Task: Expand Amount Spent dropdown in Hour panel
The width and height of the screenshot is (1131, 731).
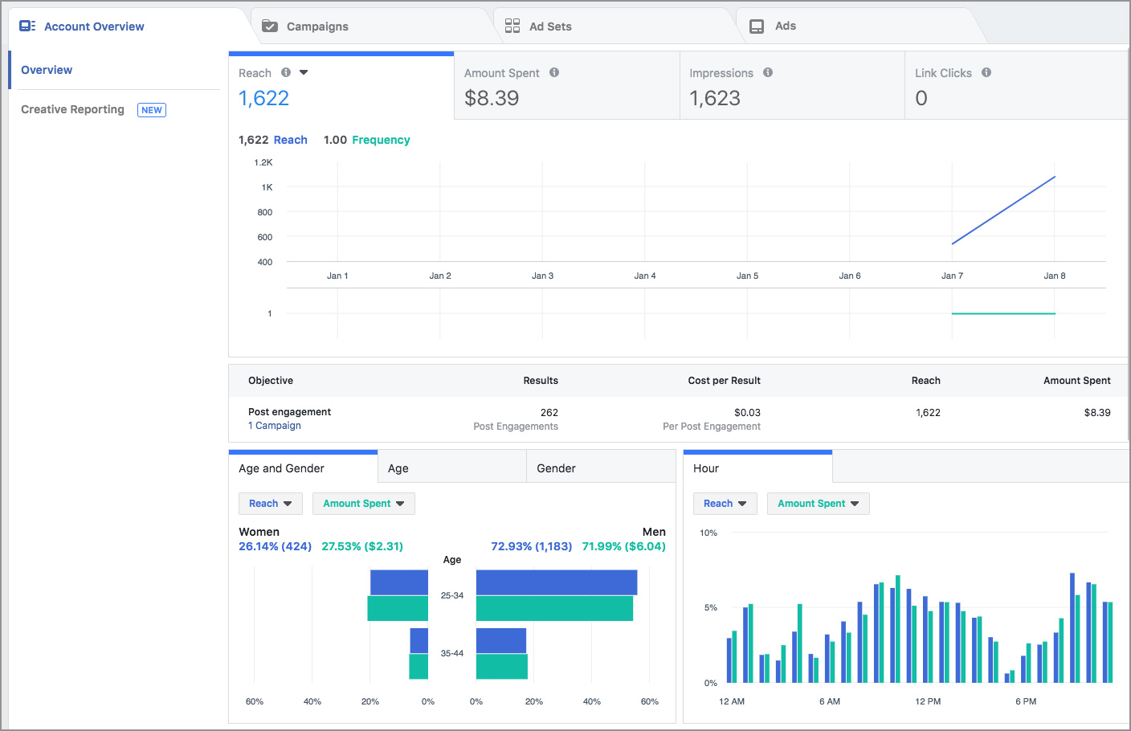Action: point(818,504)
